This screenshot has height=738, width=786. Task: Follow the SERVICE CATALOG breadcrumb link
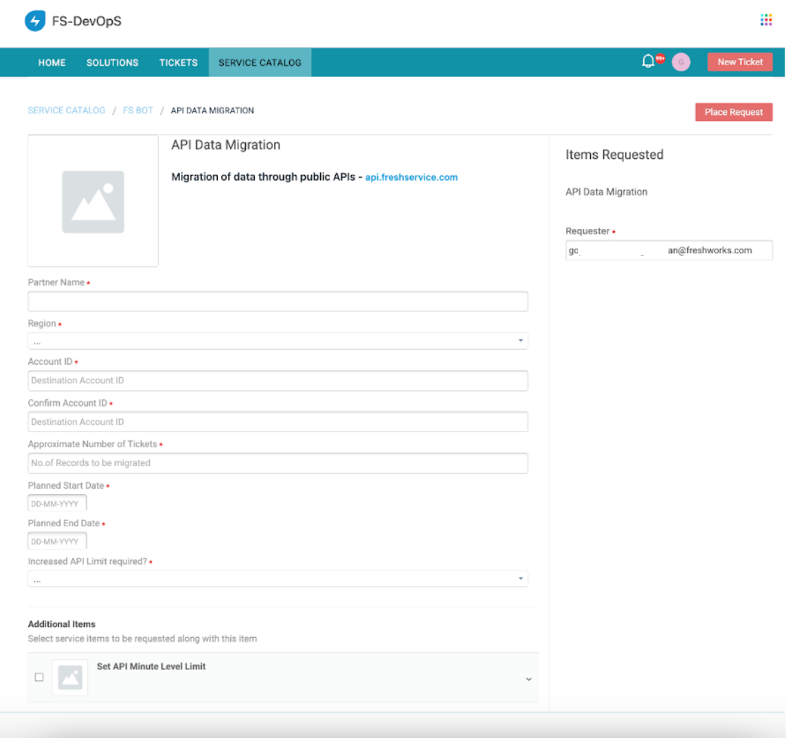(67, 111)
